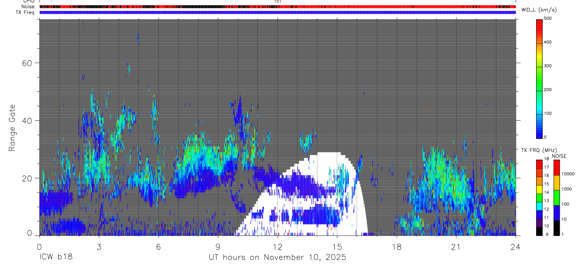This screenshot has width=580, height=267.
Task: Pick the red top segment of TX FRQ legend
Action: (539, 164)
